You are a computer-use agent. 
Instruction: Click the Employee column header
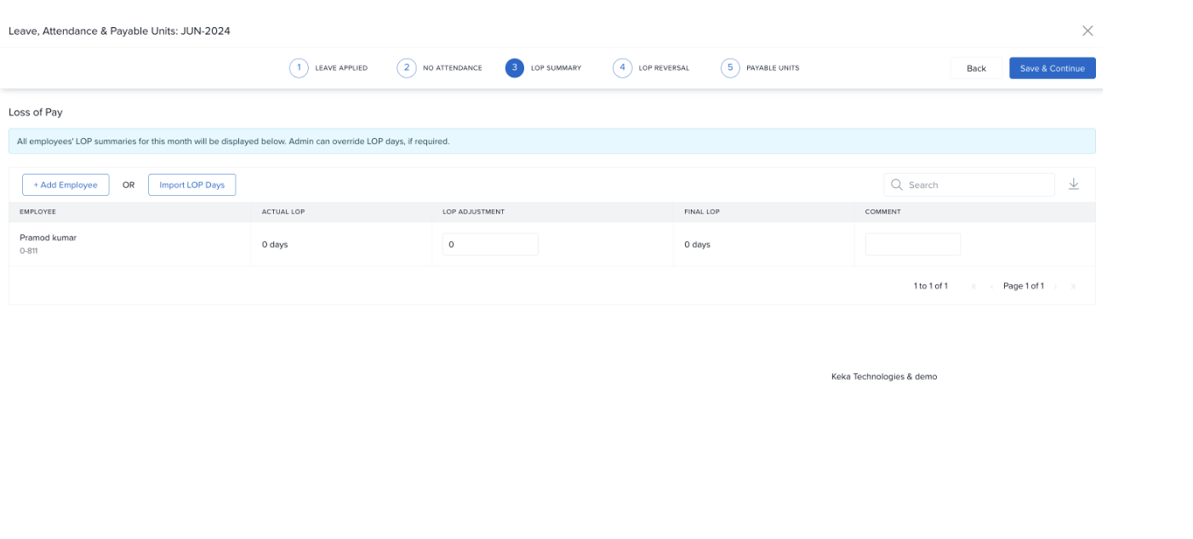coord(38,212)
